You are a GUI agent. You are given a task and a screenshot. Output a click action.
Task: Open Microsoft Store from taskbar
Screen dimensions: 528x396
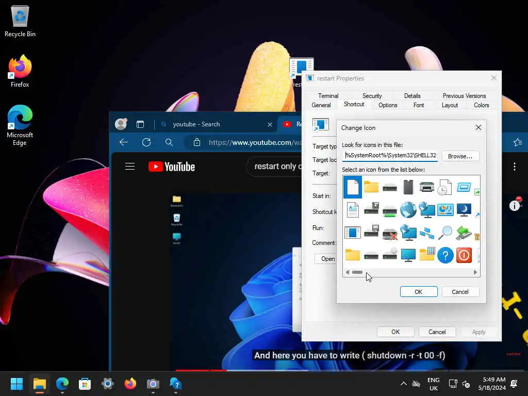click(85, 384)
